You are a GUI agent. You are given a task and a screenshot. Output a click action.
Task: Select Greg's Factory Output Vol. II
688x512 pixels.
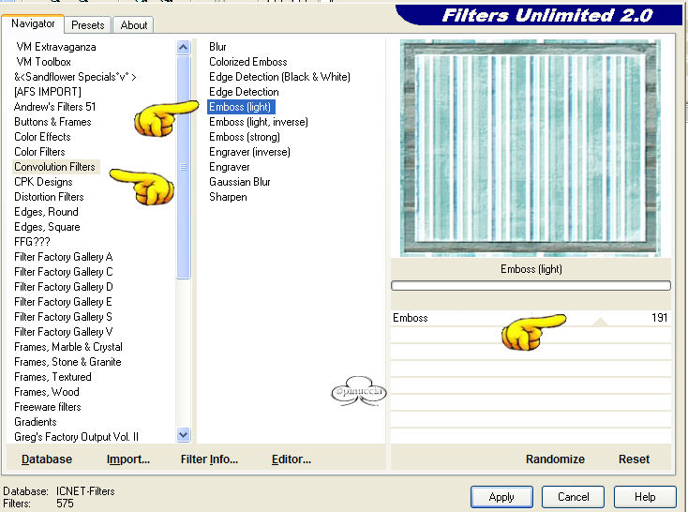coord(76,436)
